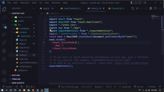The image size is (164, 92).
Task: Collapse the CONTEXT-API folder section
Action: pyautogui.click(x=18, y=13)
